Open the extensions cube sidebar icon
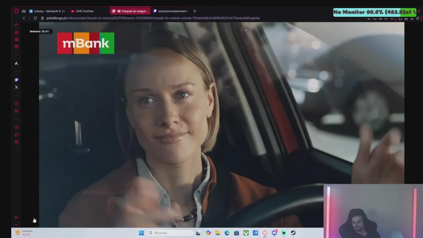The height and width of the screenshot is (238, 423). (x=16, y=135)
